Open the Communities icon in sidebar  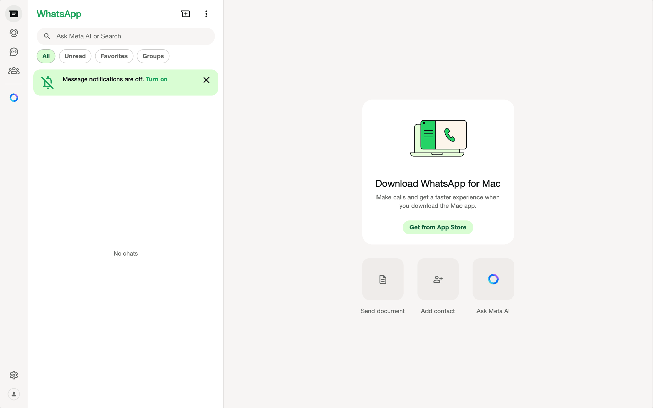[x=14, y=70]
